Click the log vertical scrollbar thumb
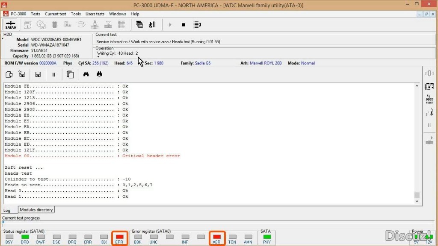The width and height of the screenshot is (438, 246). pos(417,195)
